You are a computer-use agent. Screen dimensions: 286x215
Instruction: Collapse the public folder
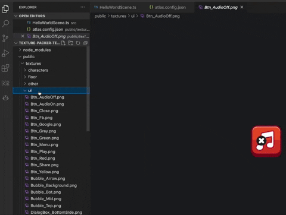[x=51, y=56]
